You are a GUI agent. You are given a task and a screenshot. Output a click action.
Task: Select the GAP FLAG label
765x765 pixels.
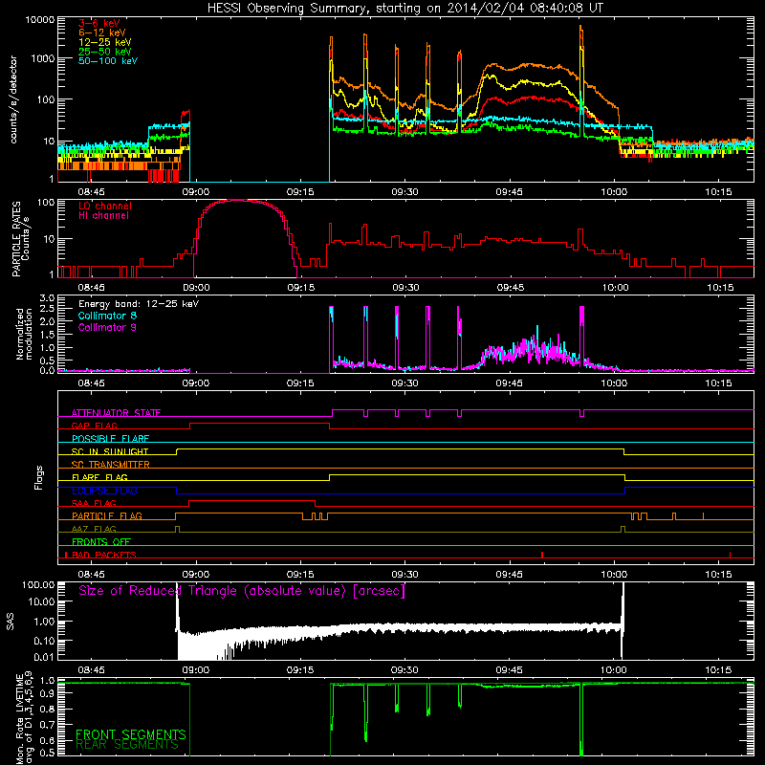tap(94, 426)
